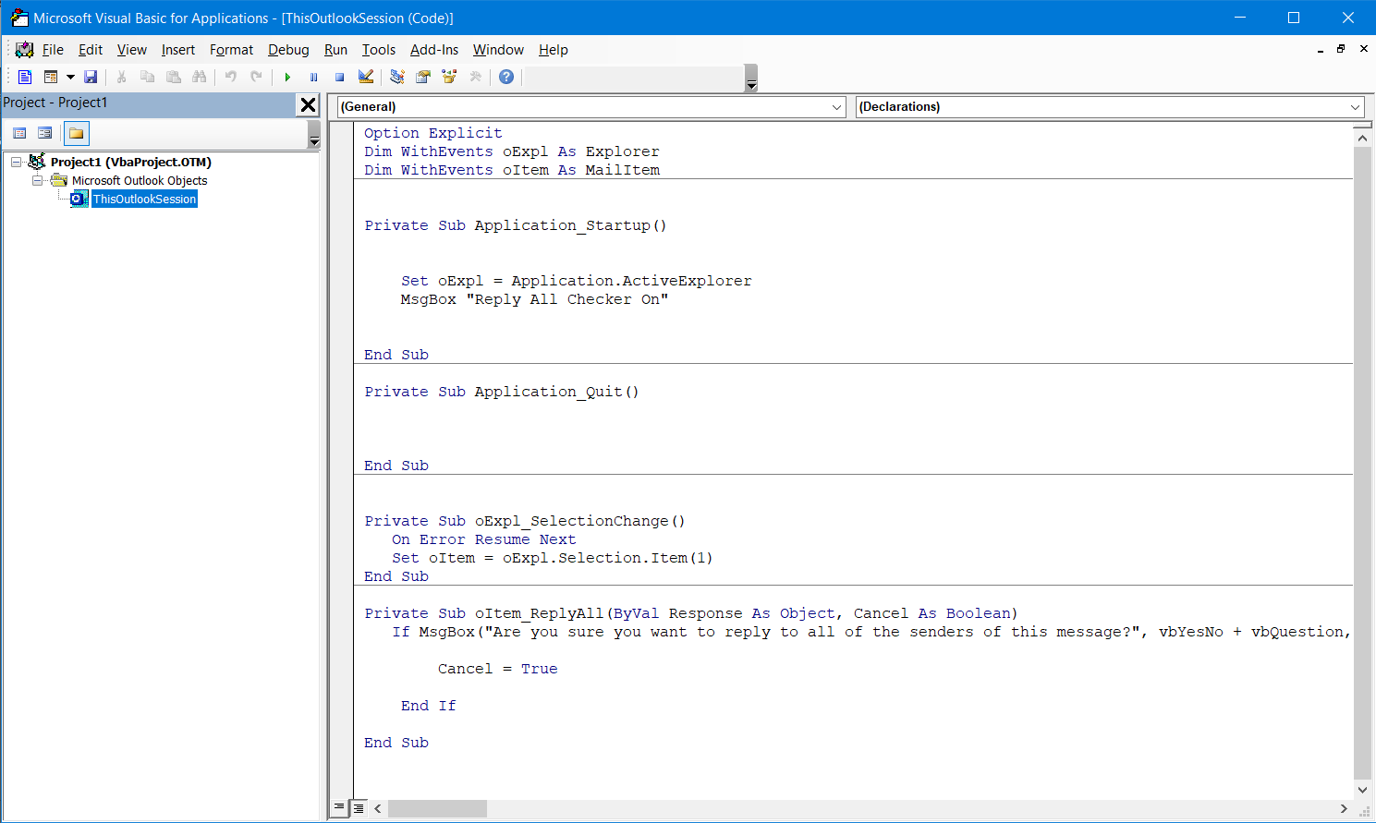The height and width of the screenshot is (823, 1376).
Task: Toggle Folders view in Project panel
Action: (76, 133)
